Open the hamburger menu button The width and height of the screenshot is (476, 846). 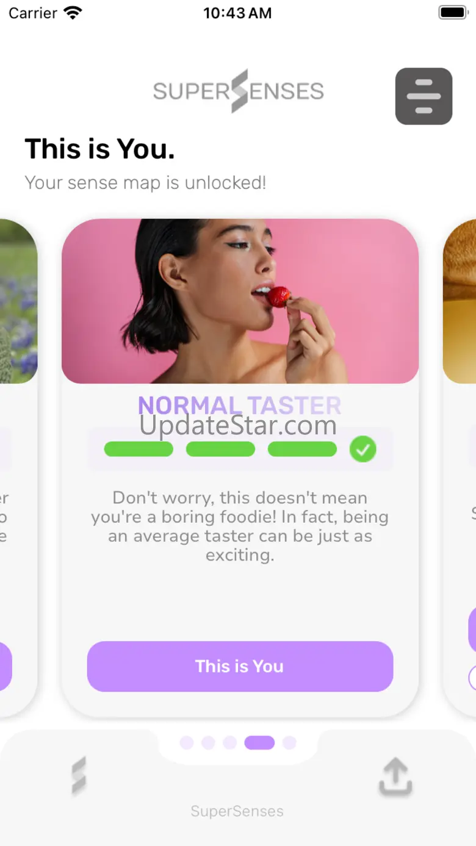424,96
